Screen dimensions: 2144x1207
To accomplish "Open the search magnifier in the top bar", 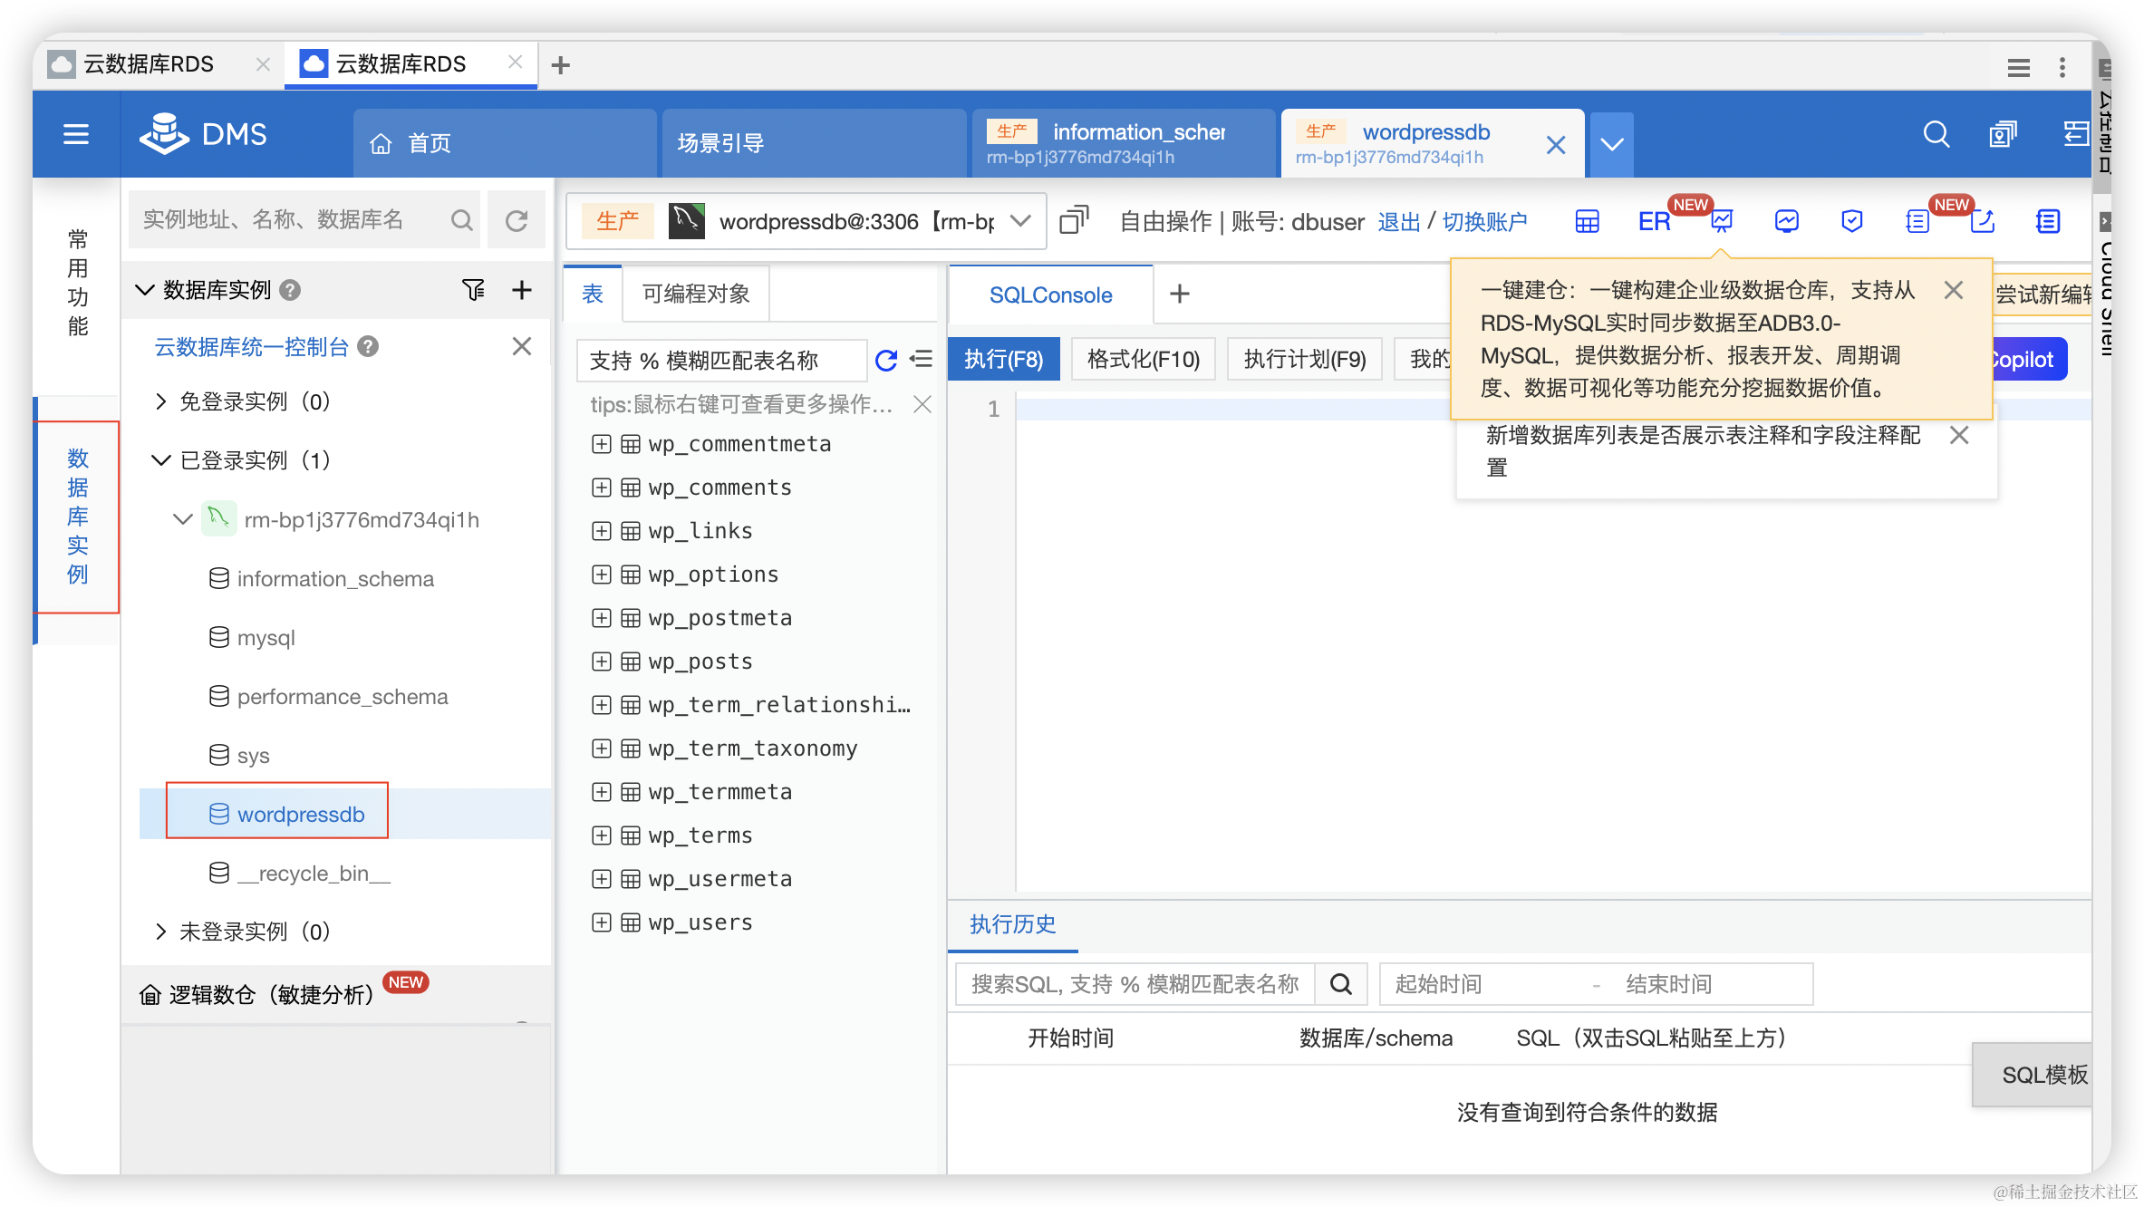I will click(x=1936, y=134).
